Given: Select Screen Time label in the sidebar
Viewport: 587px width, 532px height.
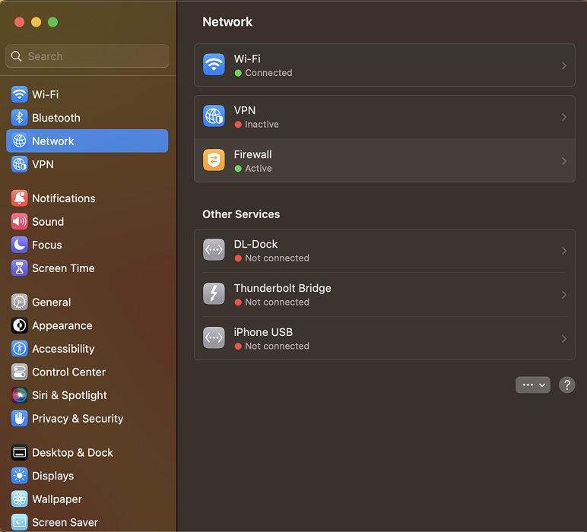Looking at the screenshot, I should coord(63,268).
